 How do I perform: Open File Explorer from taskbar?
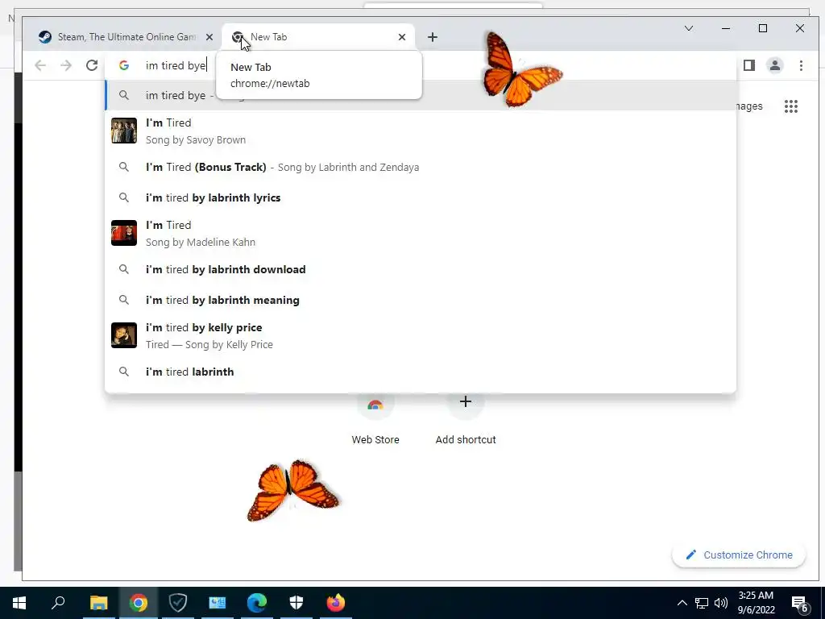[x=98, y=603]
